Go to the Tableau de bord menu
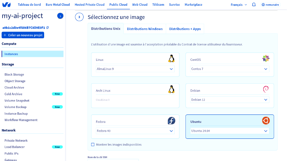 pyautogui.click(x=29, y=5)
